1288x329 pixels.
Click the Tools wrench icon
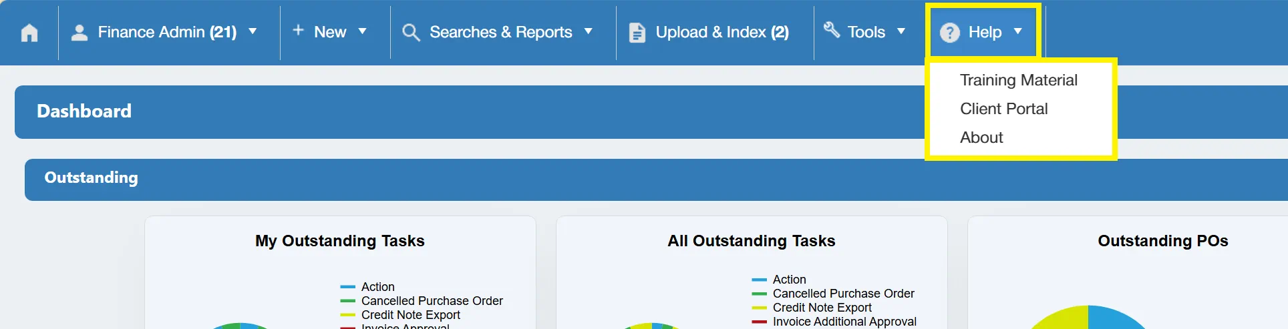click(x=832, y=29)
